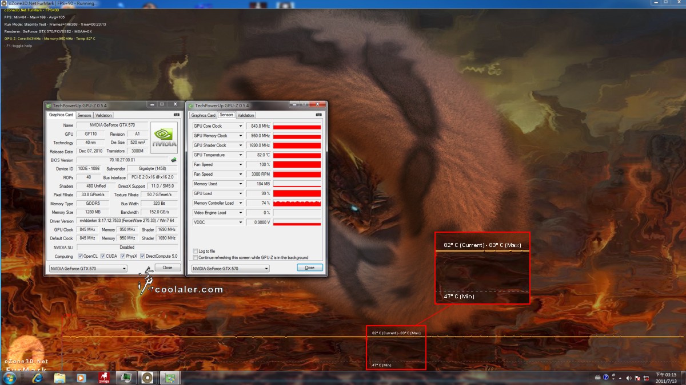
Task: Select Sensors tab in left GPU-Z window
Action: click(85, 115)
